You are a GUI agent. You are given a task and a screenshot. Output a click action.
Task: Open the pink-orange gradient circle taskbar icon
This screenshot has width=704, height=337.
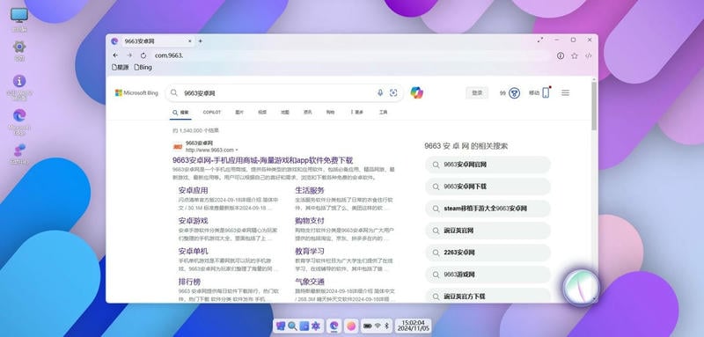click(351, 326)
